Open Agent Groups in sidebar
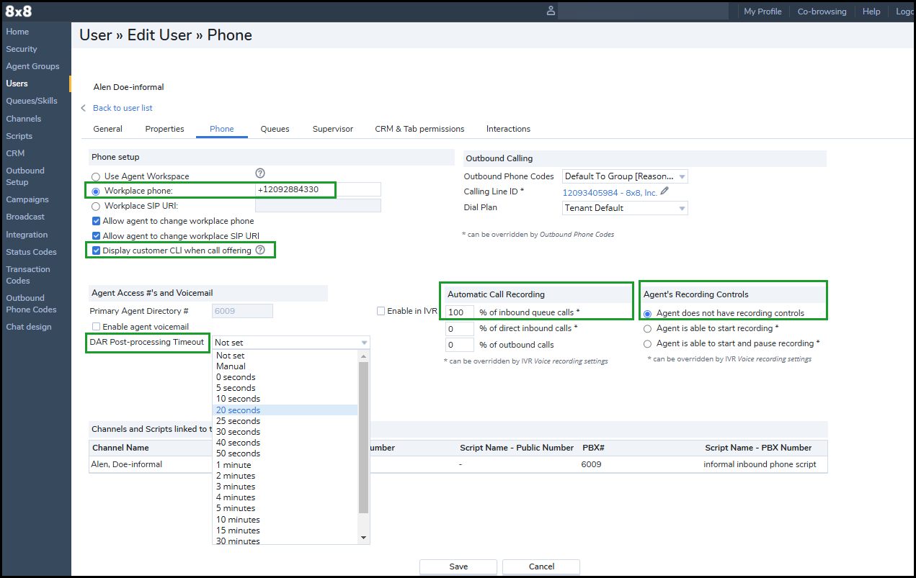916x578 pixels. 32,66
